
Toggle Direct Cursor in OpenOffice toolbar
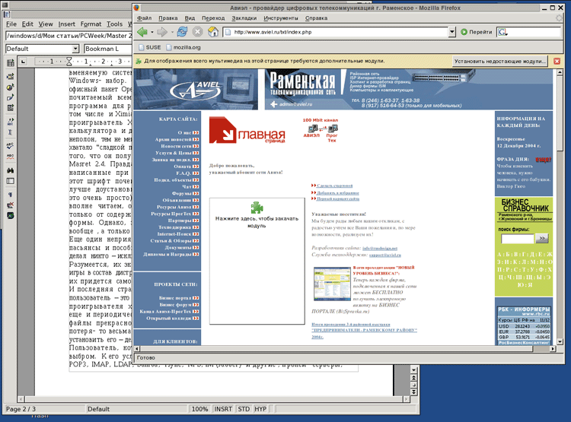[11, 132]
